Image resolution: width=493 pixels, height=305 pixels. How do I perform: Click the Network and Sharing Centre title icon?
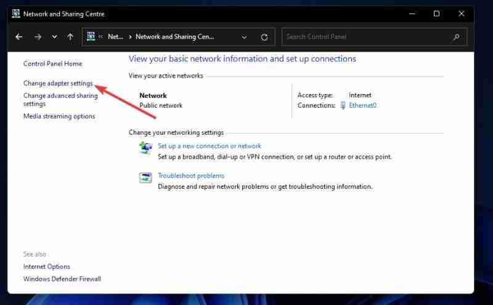click(x=16, y=14)
